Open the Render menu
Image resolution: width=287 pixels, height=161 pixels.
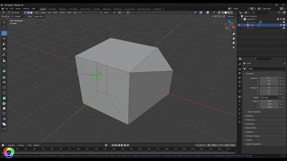coord(18,9)
